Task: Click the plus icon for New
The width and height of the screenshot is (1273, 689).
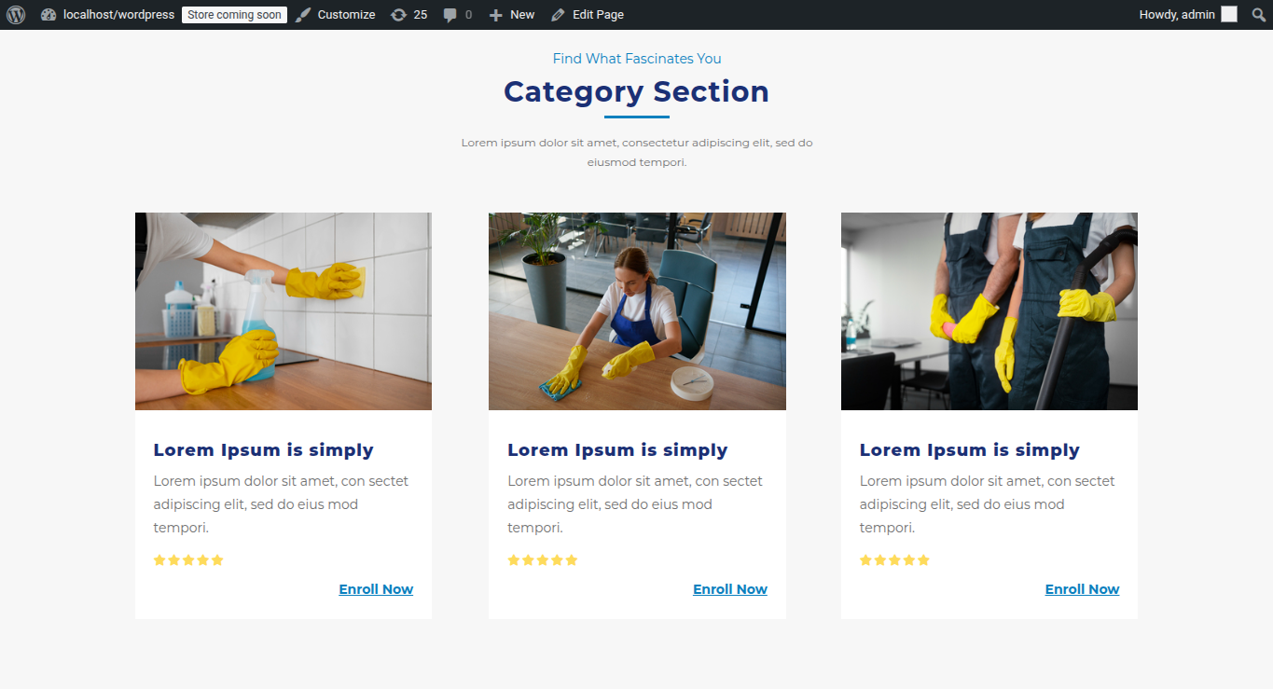Action: (495, 15)
